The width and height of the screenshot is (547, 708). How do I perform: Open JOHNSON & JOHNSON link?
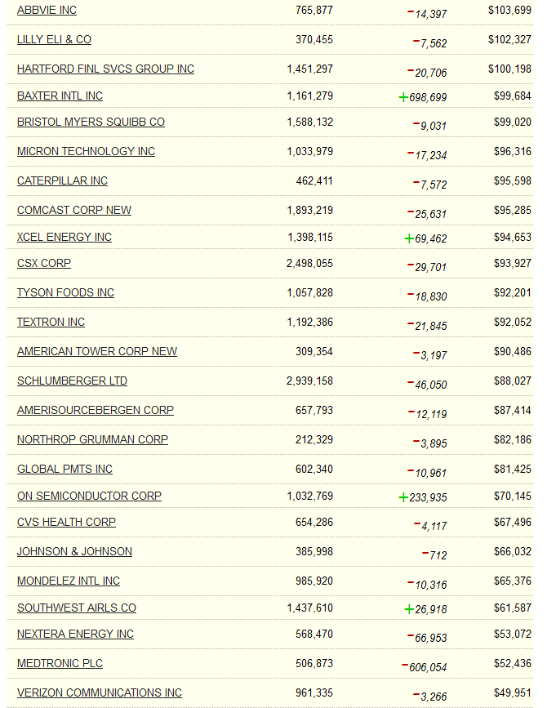[74, 551]
